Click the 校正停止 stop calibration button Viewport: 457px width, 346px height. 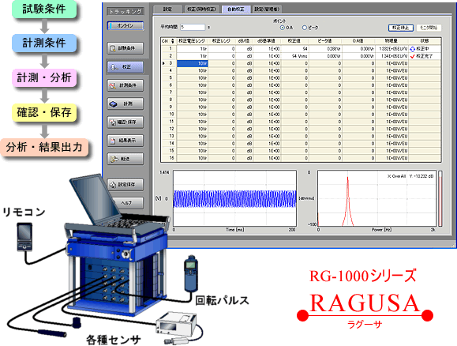click(401, 28)
